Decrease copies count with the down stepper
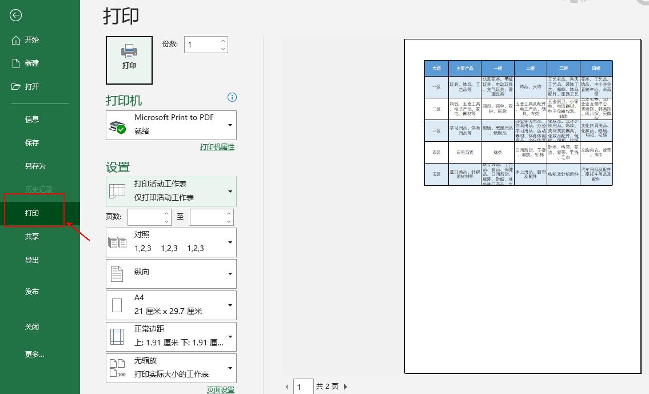649x394 pixels. coord(223,48)
